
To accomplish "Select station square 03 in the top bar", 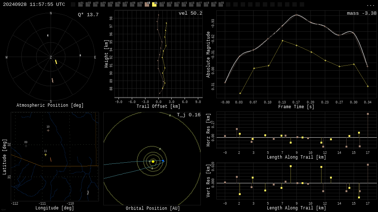I will pos(95,4).
